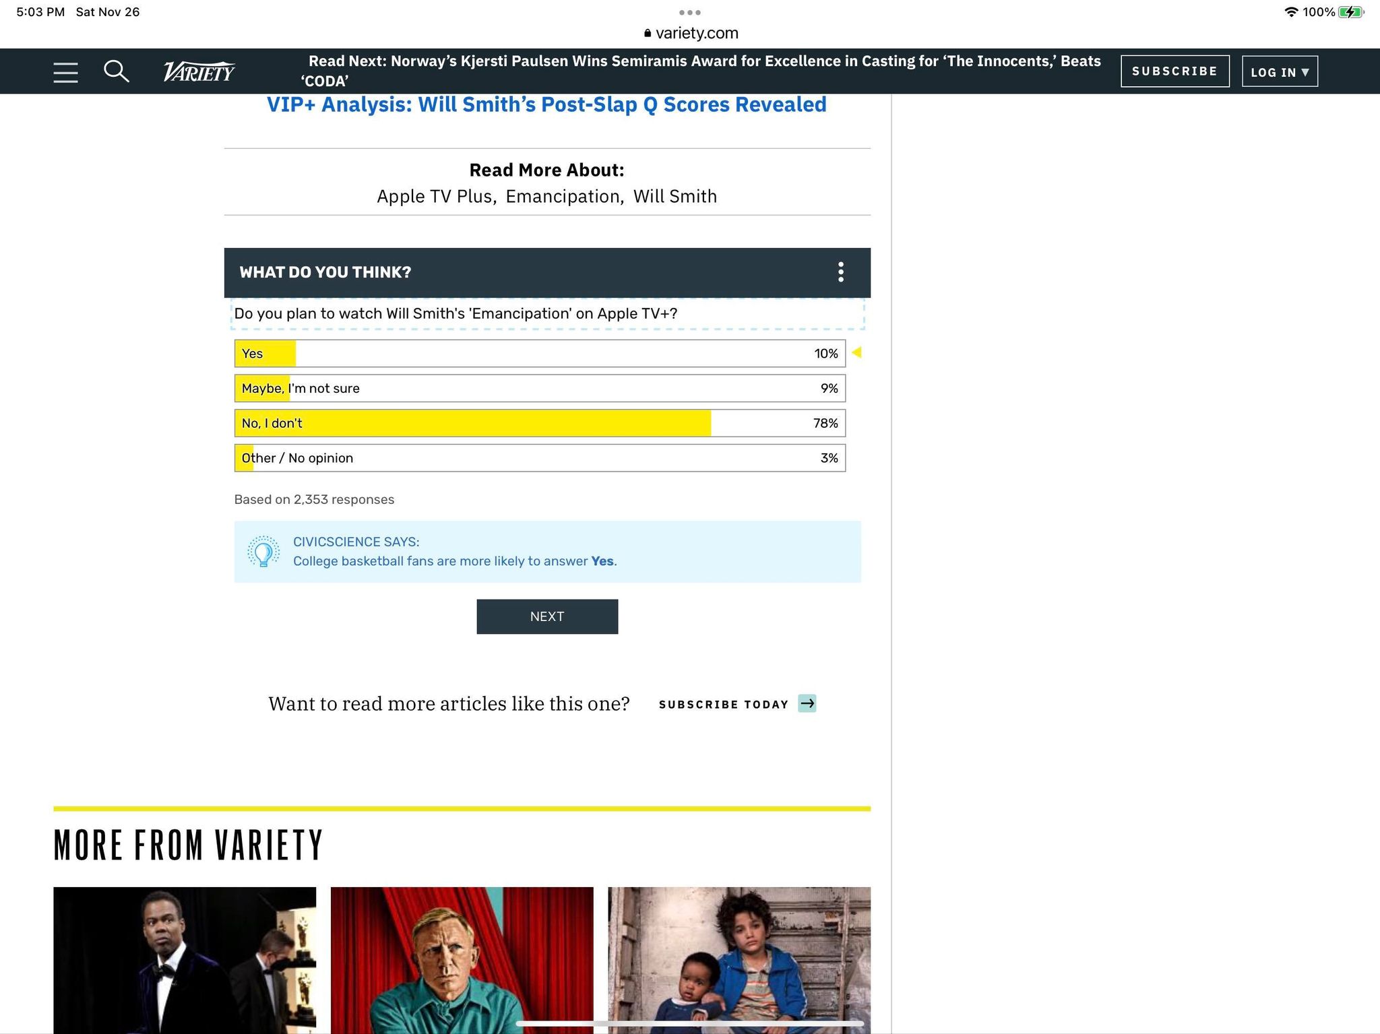The height and width of the screenshot is (1034, 1380).
Task: Click the '78%' poll value
Action: pos(825,423)
